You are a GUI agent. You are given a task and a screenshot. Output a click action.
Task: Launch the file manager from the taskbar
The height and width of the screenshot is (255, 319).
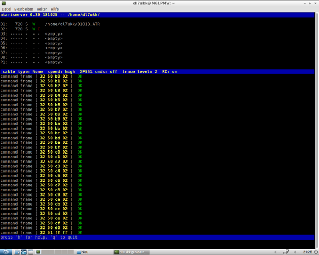pyautogui.click(x=17, y=252)
